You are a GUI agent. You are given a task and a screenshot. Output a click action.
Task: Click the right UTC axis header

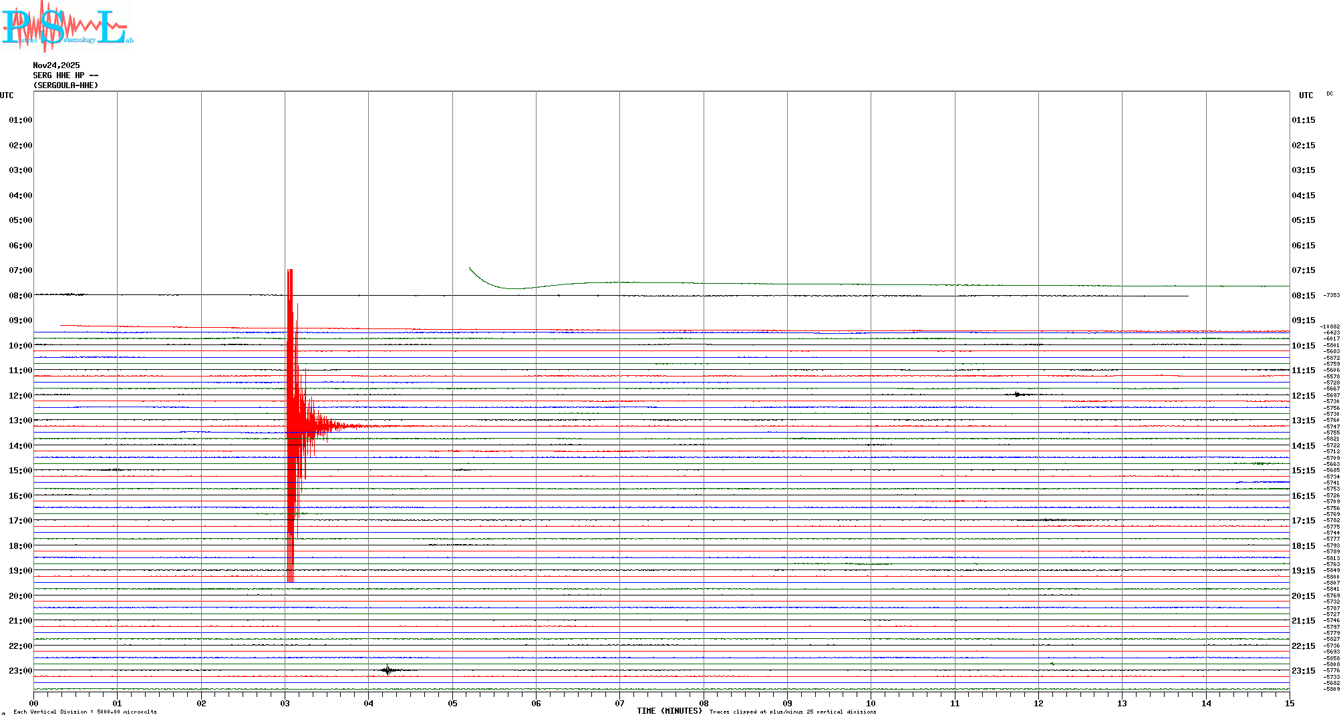1306,95
